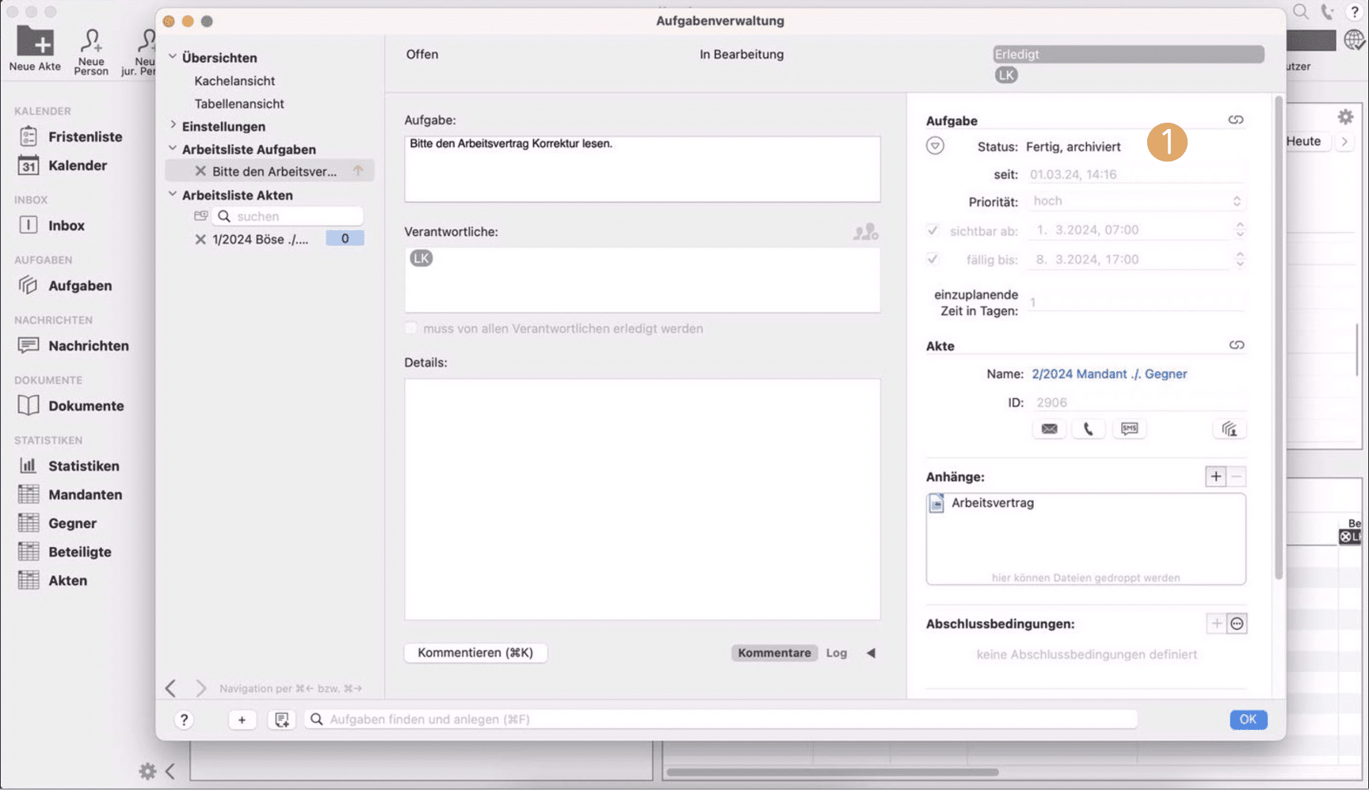
Task: Switch to the Log tab
Action: point(837,652)
